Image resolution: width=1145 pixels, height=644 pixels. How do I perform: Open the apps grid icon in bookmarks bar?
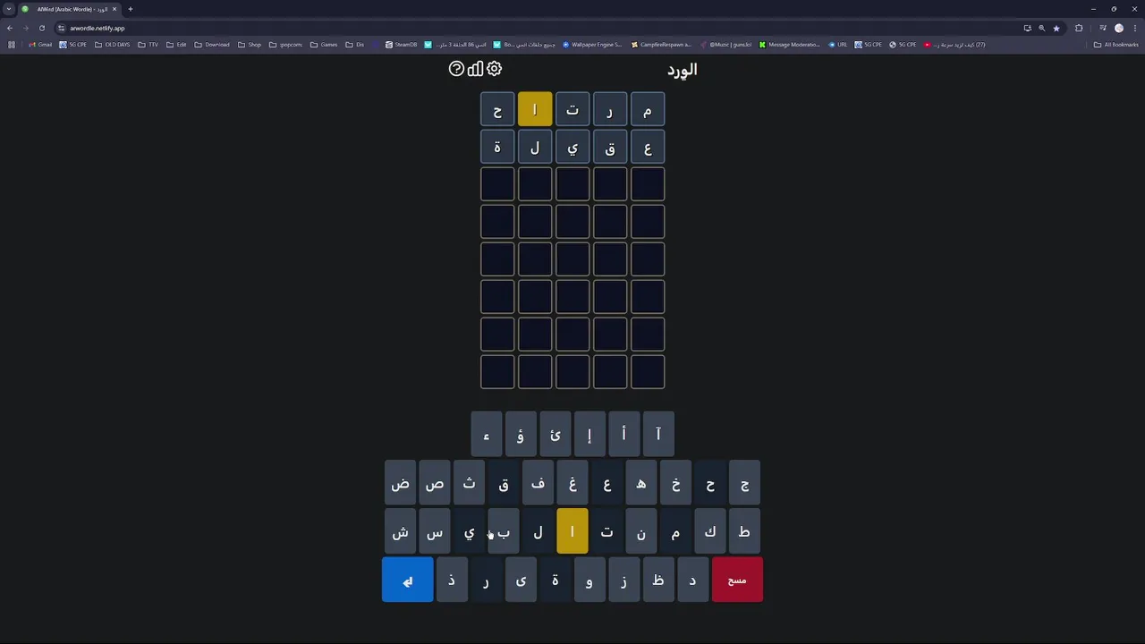(12, 45)
